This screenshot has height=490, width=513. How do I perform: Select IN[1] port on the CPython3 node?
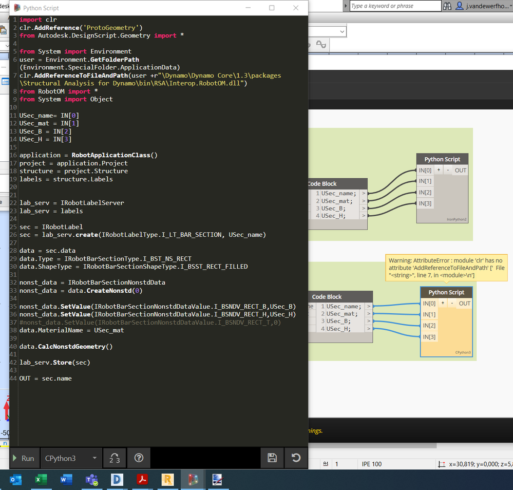[429, 314]
